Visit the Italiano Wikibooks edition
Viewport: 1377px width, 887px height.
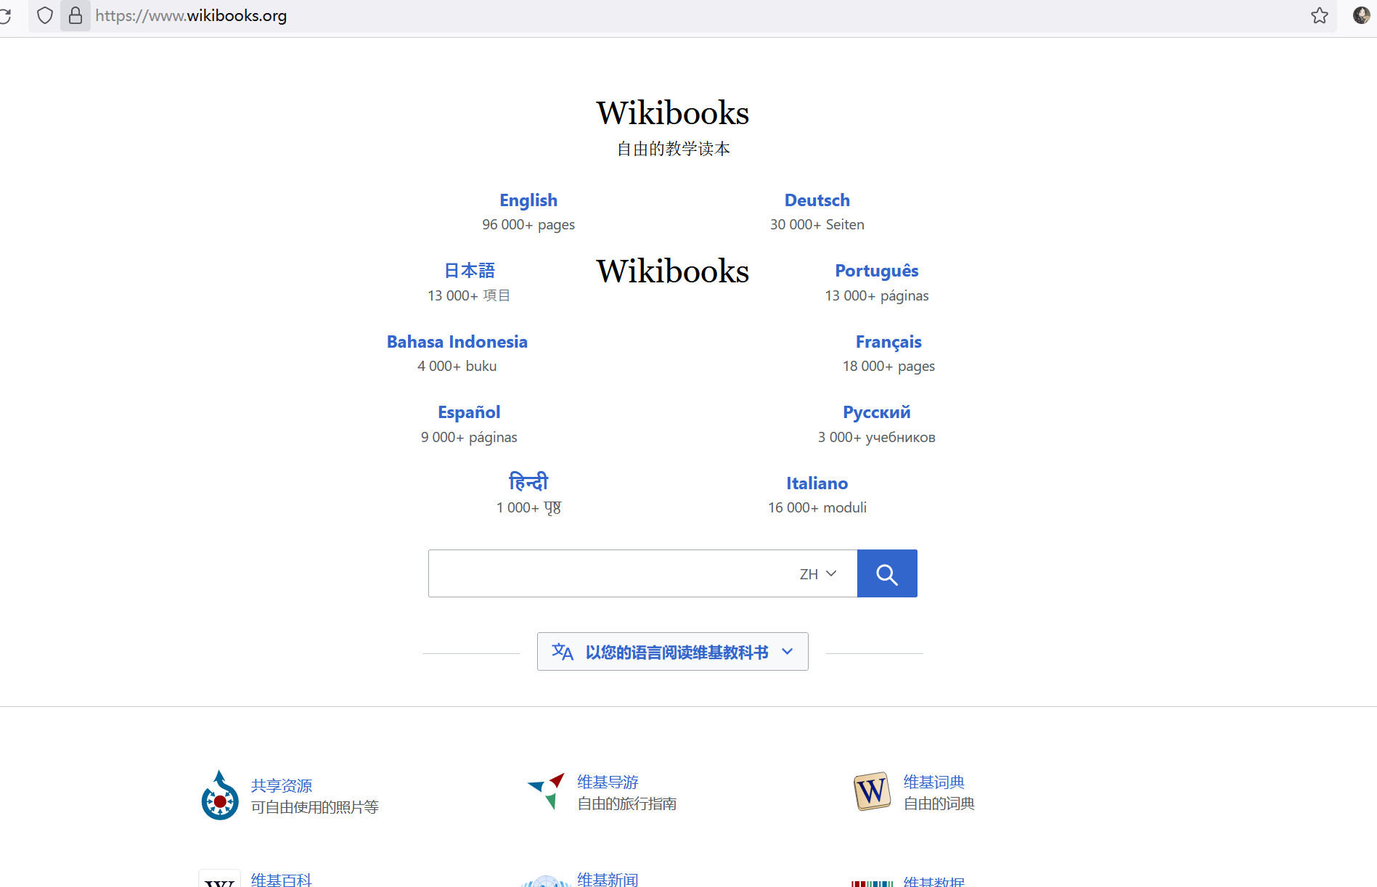[x=817, y=483]
